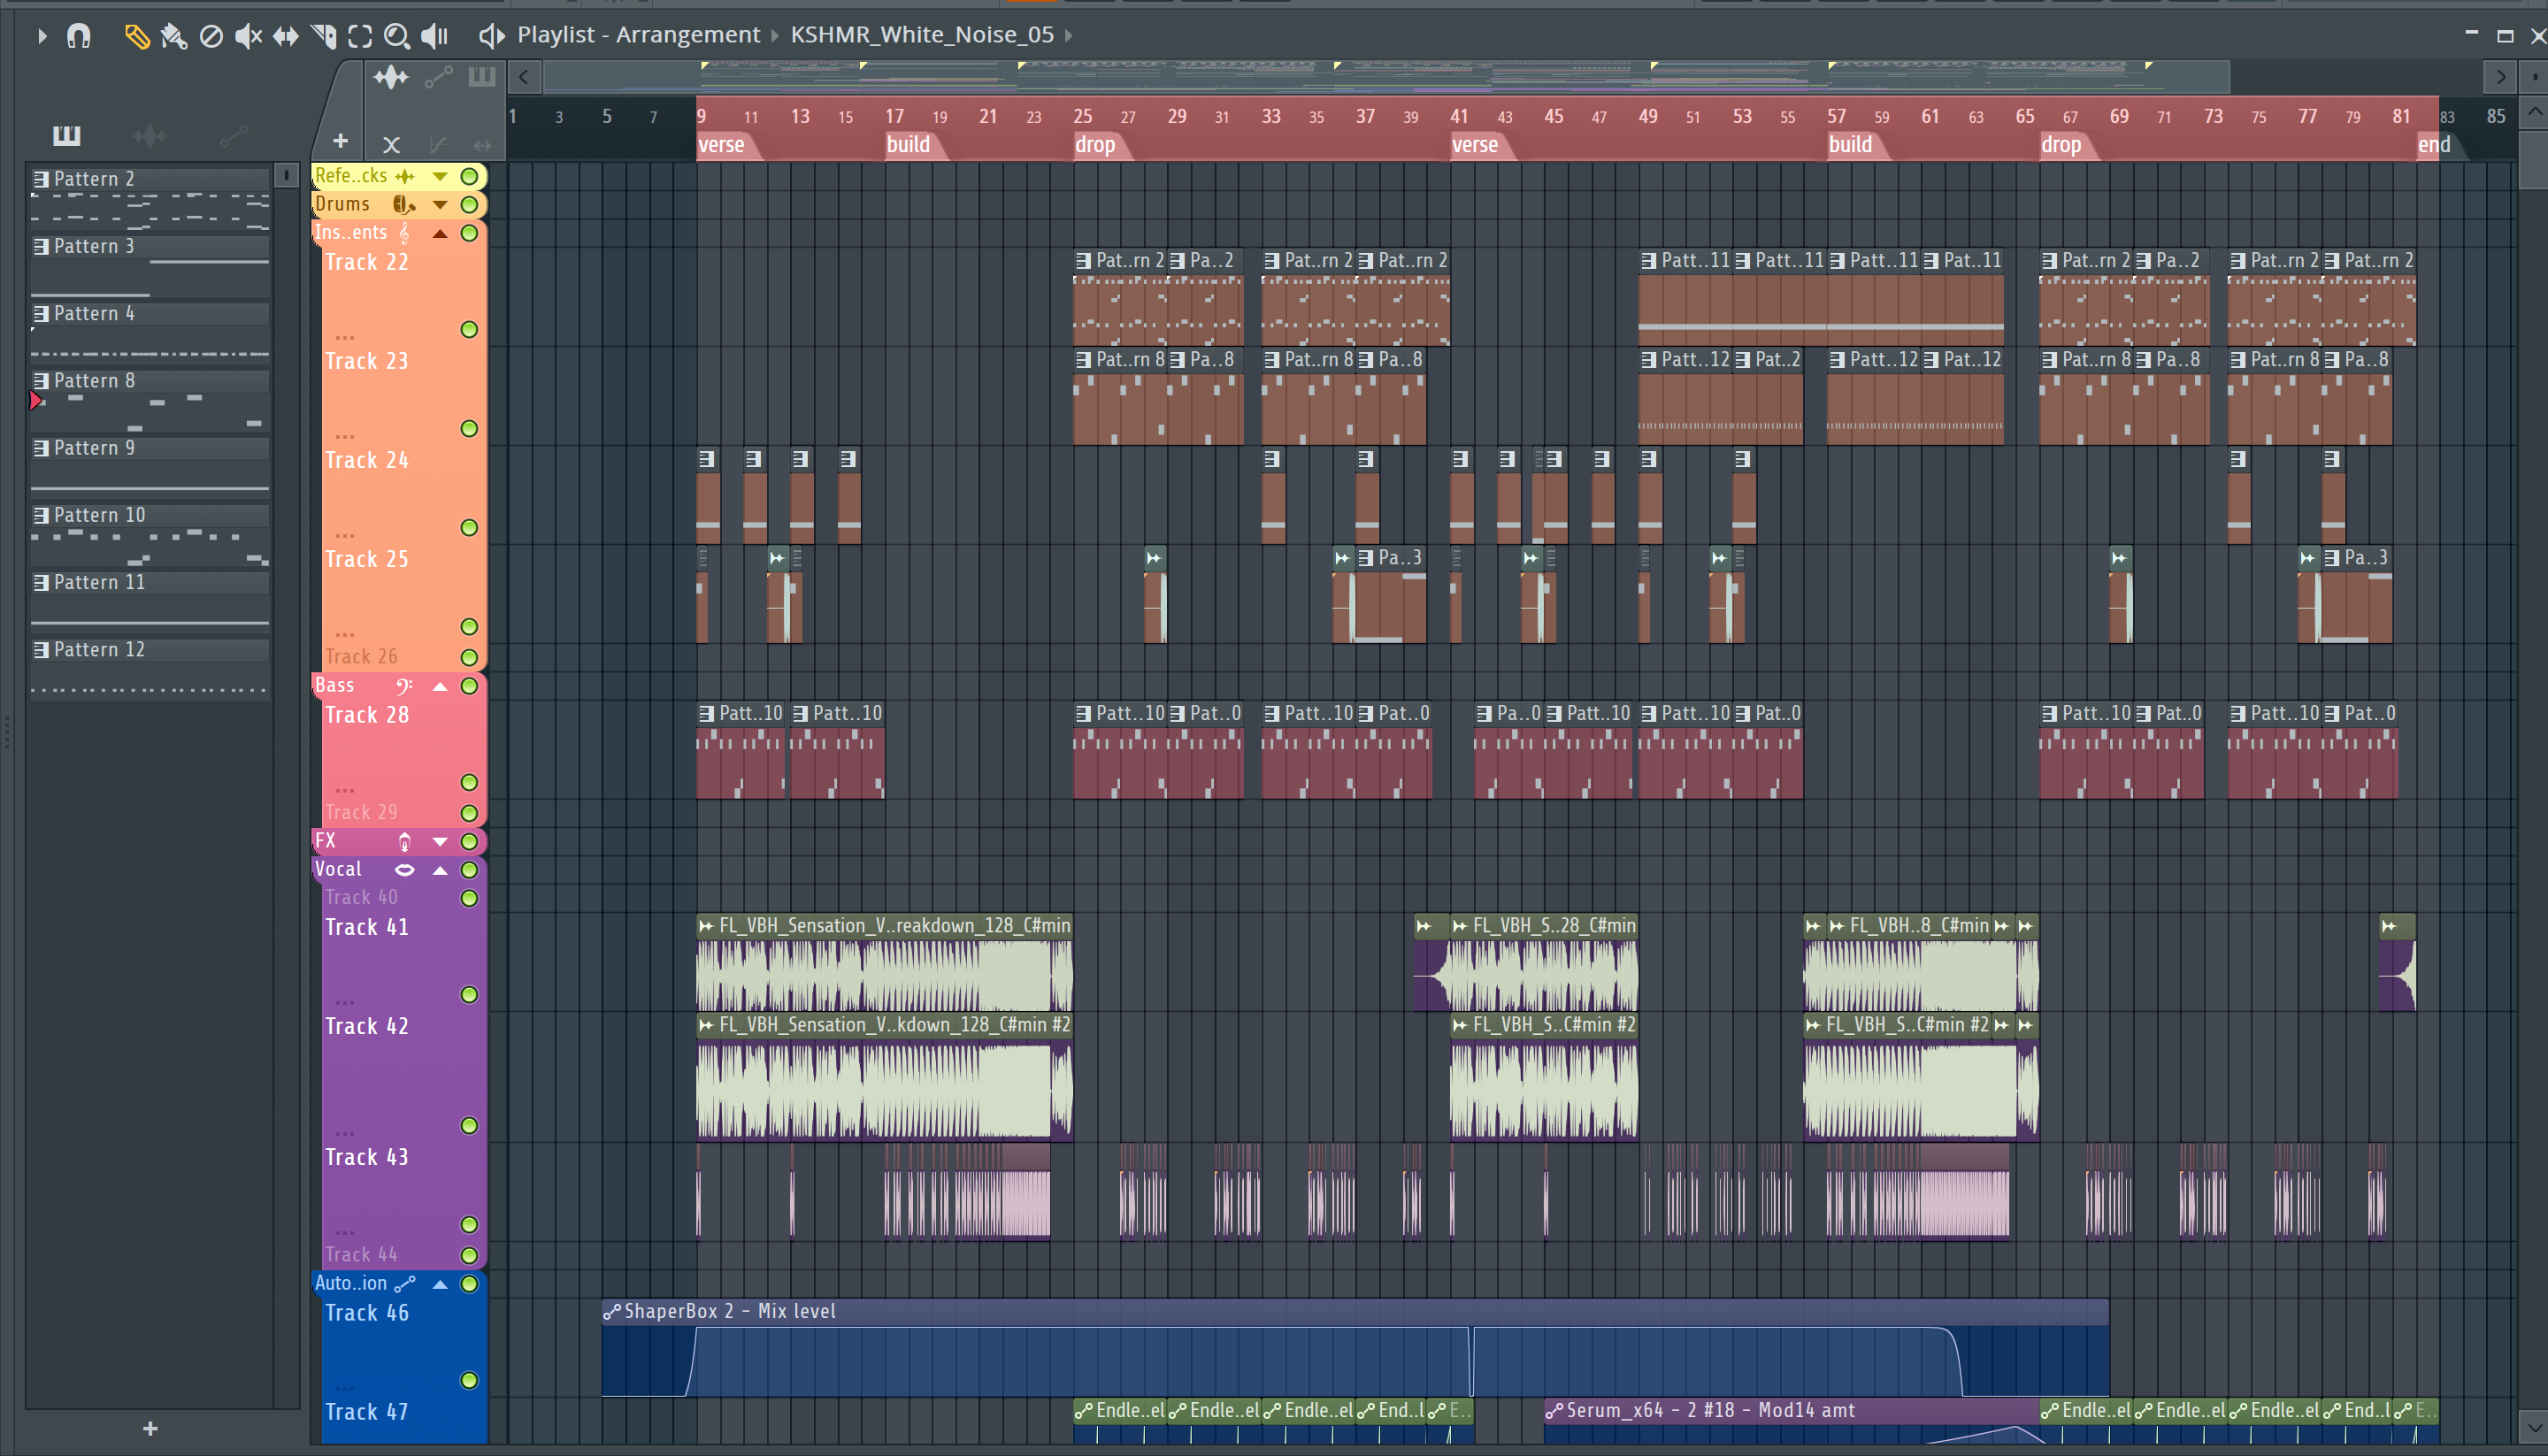Select the Slice tool
Viewport: 2548px width, 1456px height.
coord(323,37)
